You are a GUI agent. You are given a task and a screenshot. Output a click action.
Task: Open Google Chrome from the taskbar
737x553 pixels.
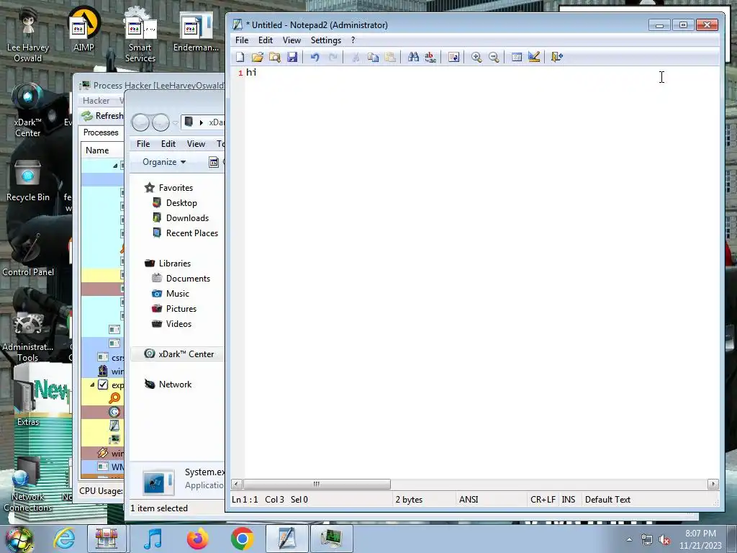242,539
